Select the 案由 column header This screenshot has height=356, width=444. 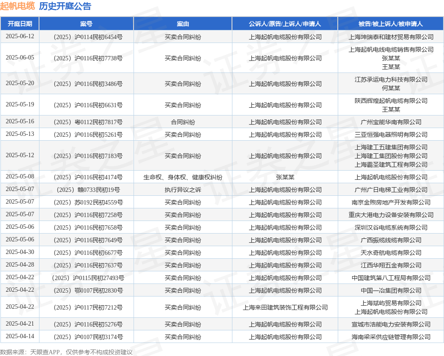[183, 24]
